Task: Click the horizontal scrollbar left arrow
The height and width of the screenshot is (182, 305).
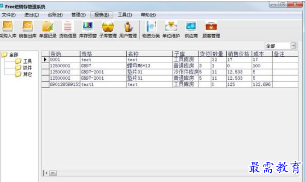Action: pos(46,173)
